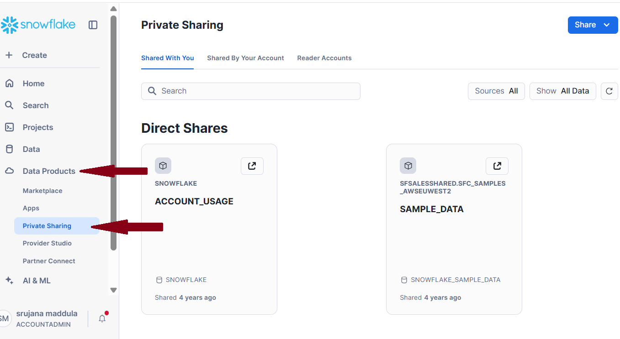Switch to the Reader Accounts tab

(x=324, y=58)
